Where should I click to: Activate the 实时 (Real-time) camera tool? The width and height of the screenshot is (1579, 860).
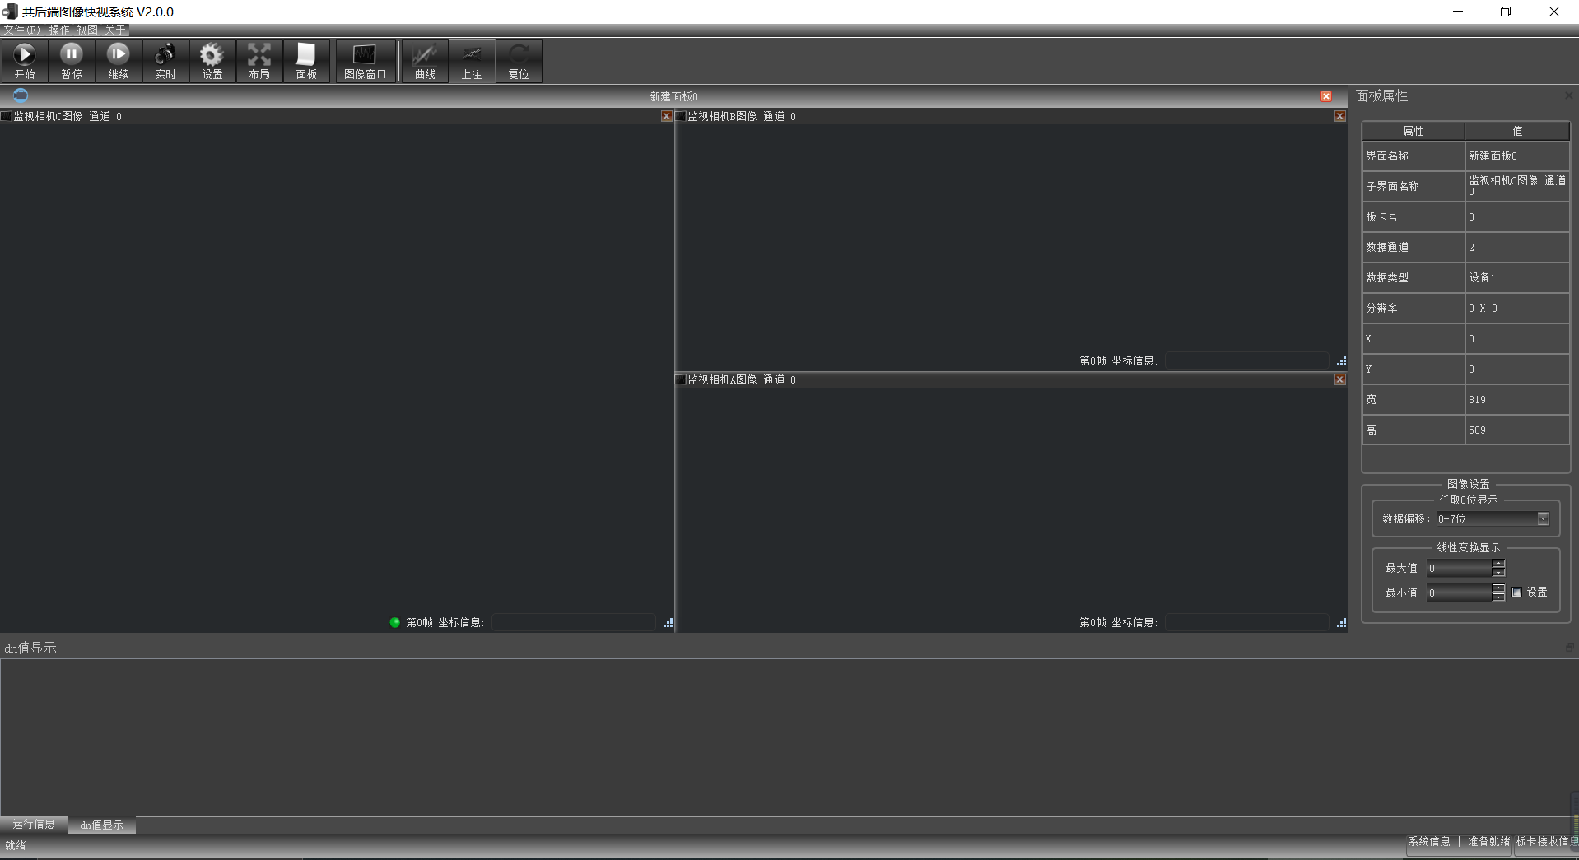tap(165, 61)
